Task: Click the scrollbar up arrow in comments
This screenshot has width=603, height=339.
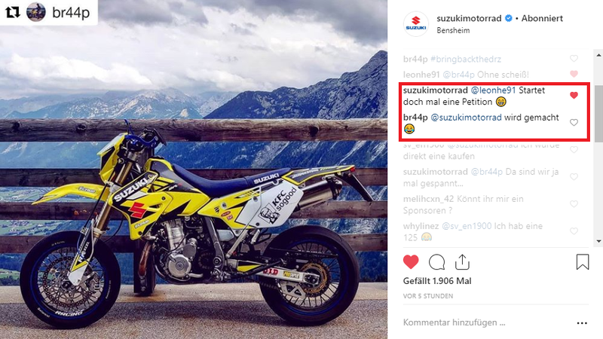Action: point(598,55)
